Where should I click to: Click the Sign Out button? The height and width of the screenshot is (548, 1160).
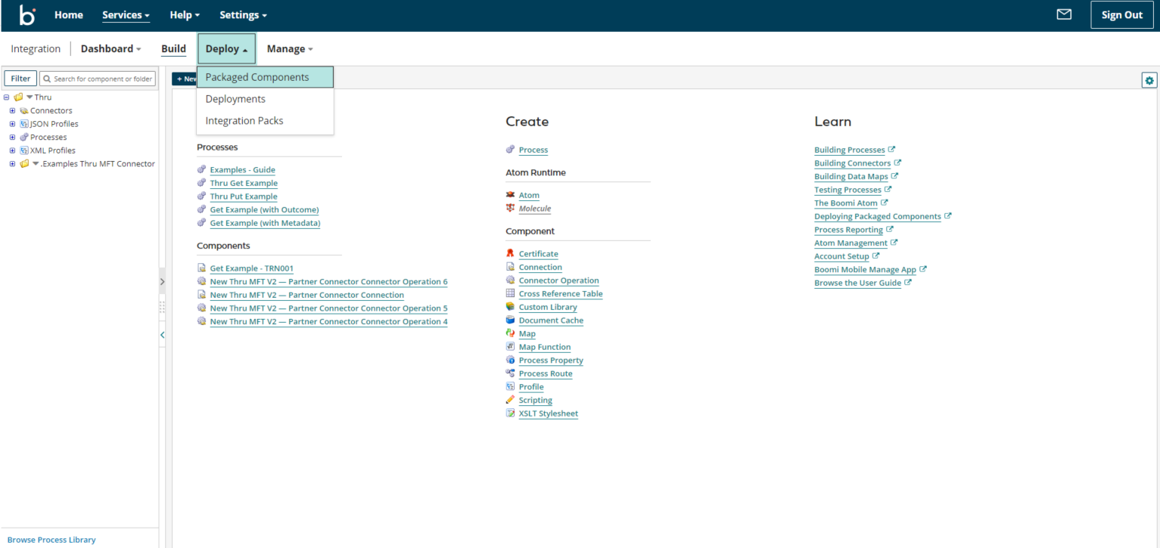tap(1121, 15)
